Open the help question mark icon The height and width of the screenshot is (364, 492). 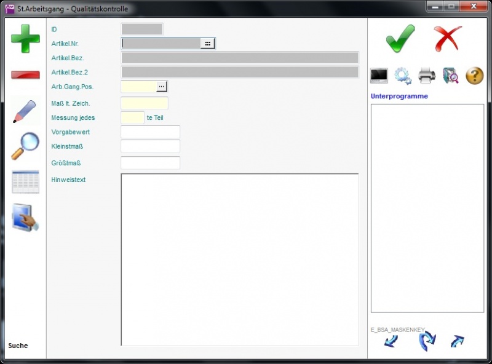[475, 76]
